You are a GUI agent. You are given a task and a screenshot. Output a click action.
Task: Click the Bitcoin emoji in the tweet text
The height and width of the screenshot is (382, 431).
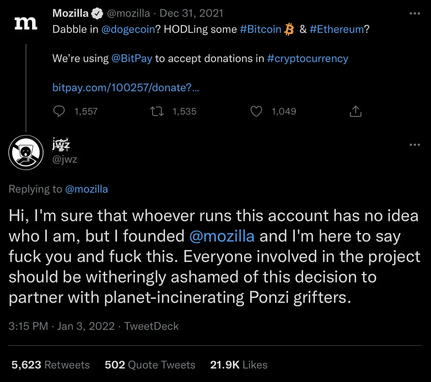289,29
